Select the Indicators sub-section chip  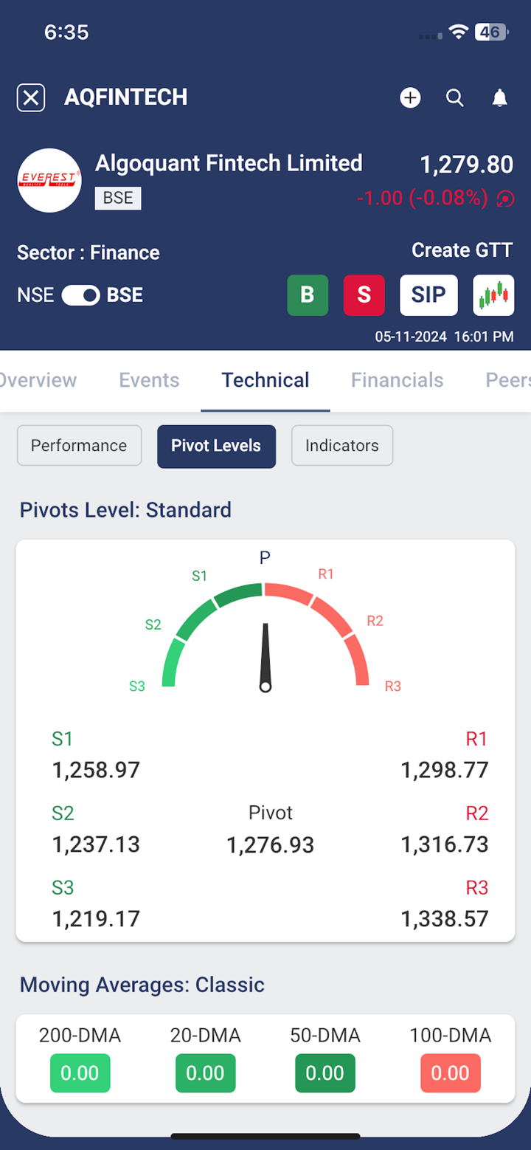coord(342,446)
